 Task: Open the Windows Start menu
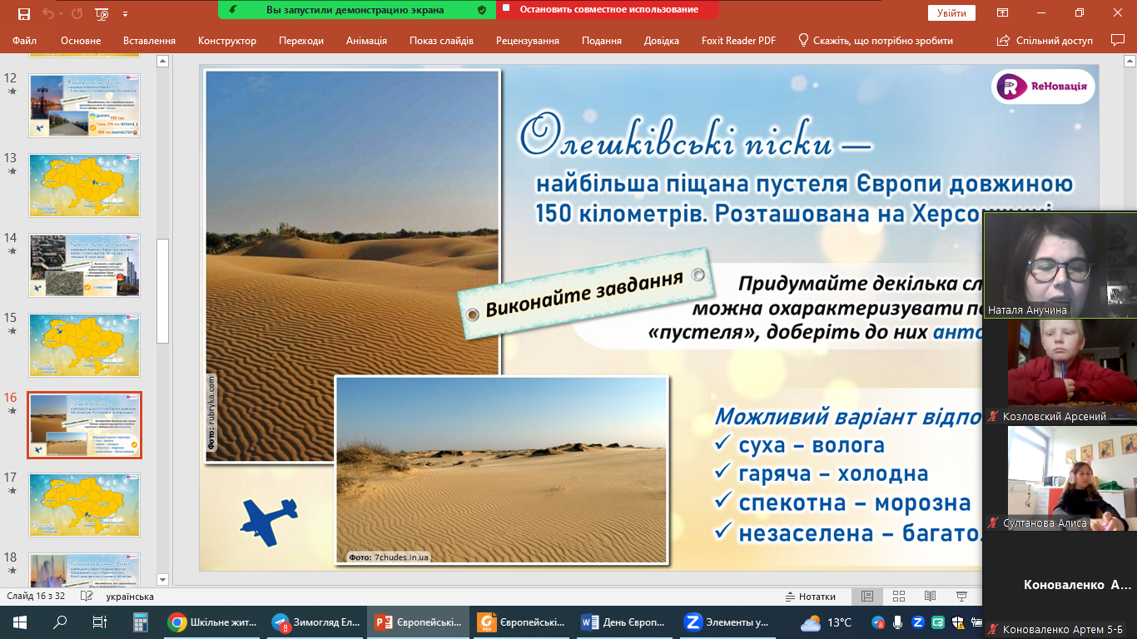coord(20,622)
